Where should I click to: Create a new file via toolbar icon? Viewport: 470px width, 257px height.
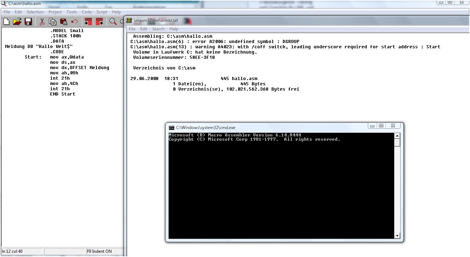pos(6,22)
